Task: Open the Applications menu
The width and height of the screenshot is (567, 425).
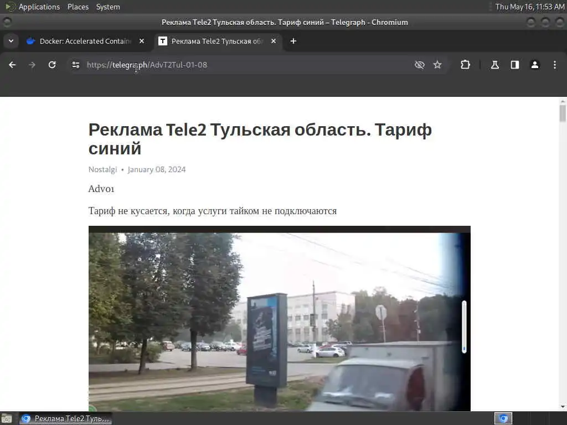Action: point(39,7)
